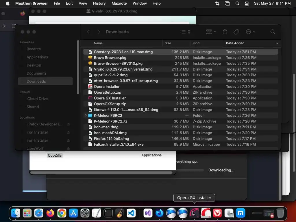Select Vivaldi.6.0.2979.23.universal.dmg file
The image size is (296, 222).
181,69
